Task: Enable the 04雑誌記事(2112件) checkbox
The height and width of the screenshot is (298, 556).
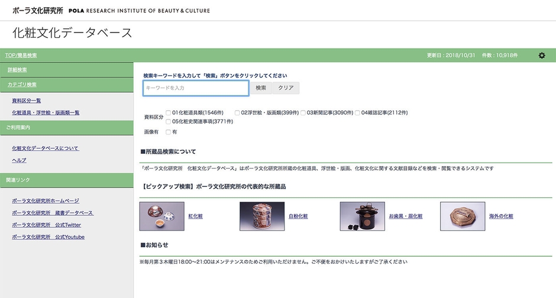Action: [x=357, y=113]
